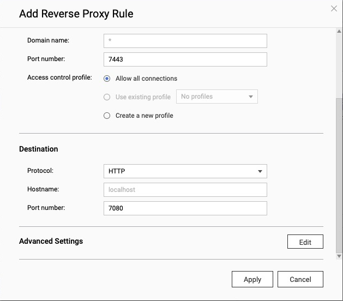Screen dimensions: 343x301
Task: Click the scrollbar down arrow
Action: 339,256
